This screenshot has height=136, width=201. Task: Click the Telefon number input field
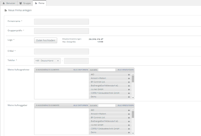(76, 61)
